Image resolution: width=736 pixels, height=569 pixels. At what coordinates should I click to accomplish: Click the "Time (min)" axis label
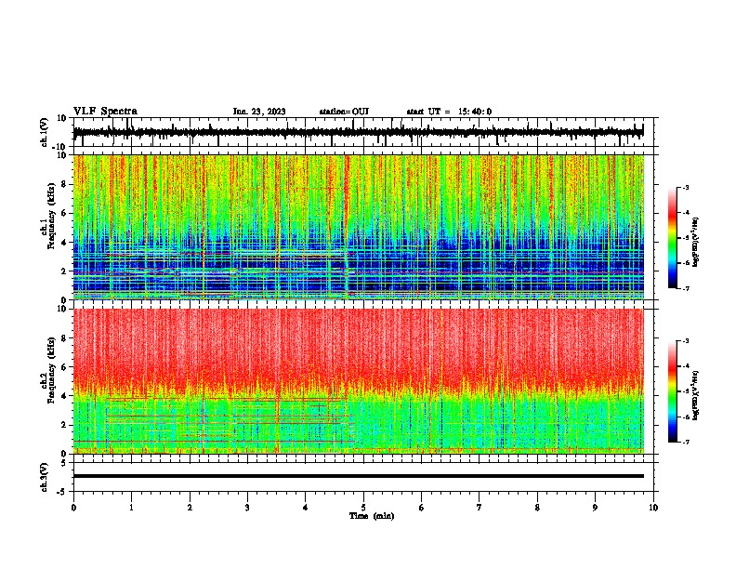372,516
